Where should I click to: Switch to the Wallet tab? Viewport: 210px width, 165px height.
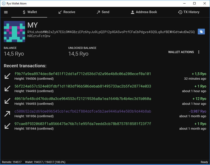tap(29, 12)
